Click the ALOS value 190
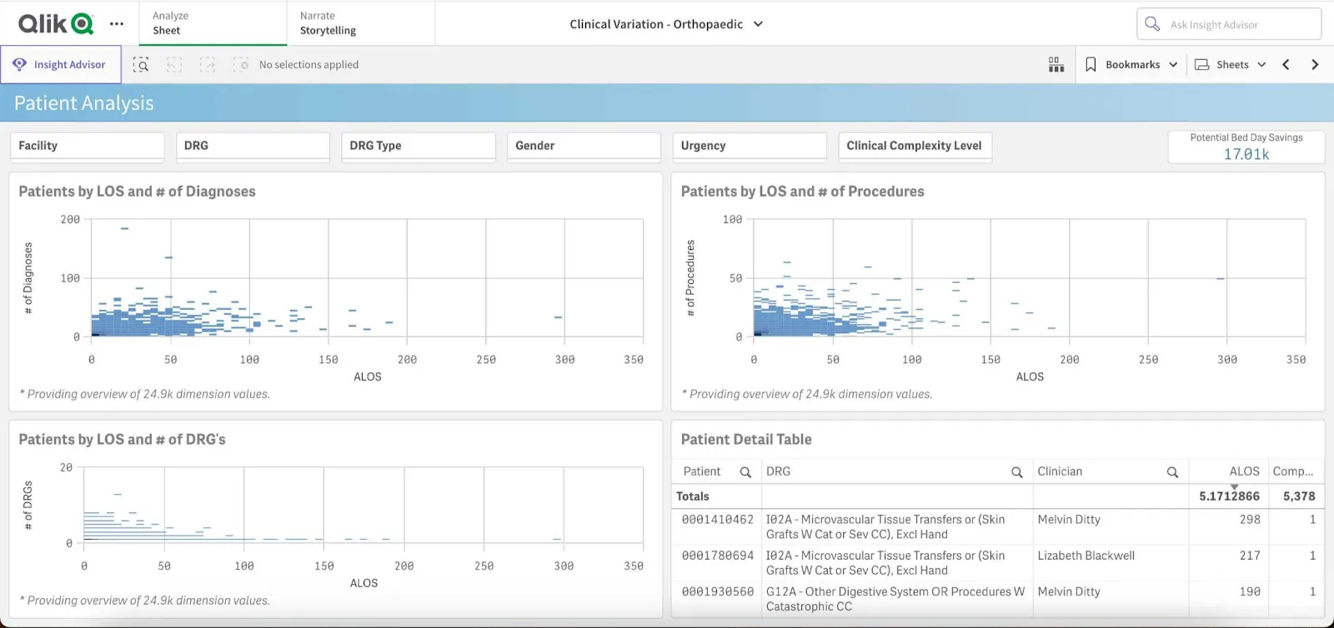 point(1250,591)
